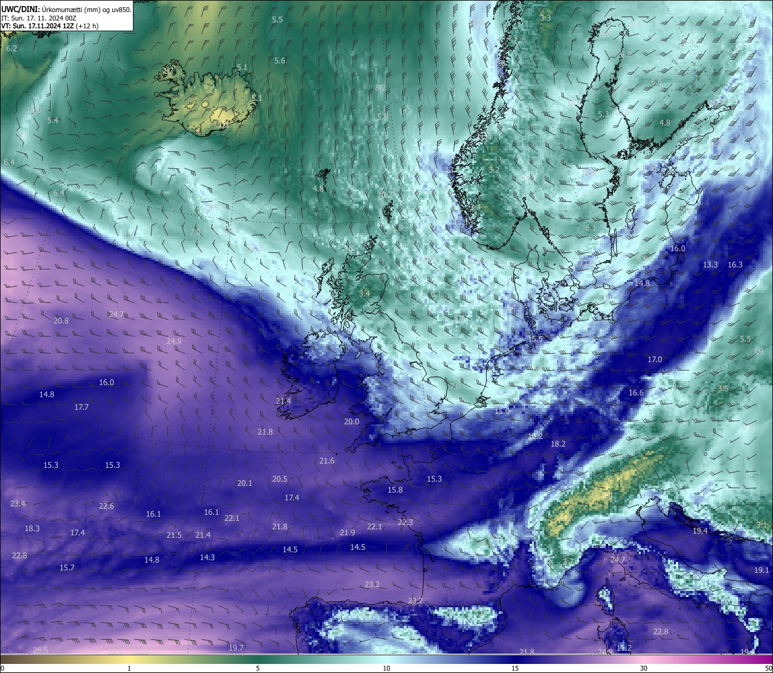This screenshot has height=673, width=773.
Task: Click the 3.2 value over Norway
Action: [x=493, y=170]
